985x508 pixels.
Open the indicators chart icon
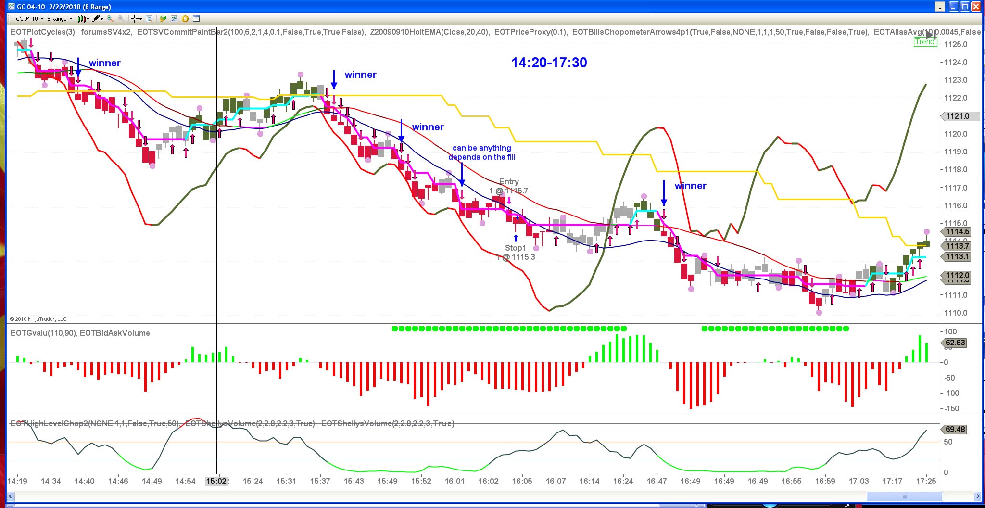[174, 19]
